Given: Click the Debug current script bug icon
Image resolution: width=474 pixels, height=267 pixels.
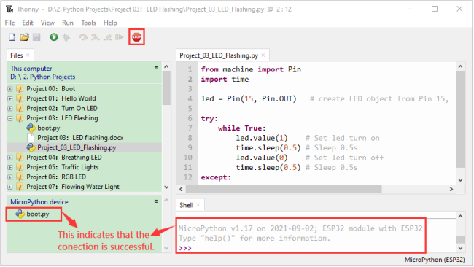Looking at the screenshot, I should pyautogui.click(x=66, y=37).
